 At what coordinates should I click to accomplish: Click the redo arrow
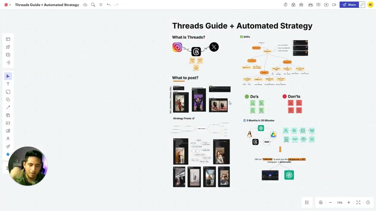[117, 5]
